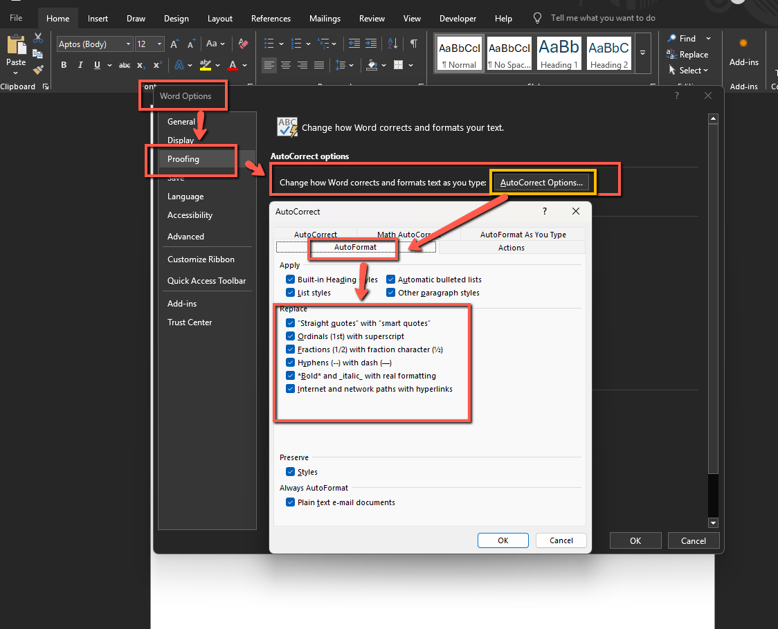Toggle Bold formatting in the ribbon
The image size is (778, 629).
pyautogui.click(x=64, y=65)
